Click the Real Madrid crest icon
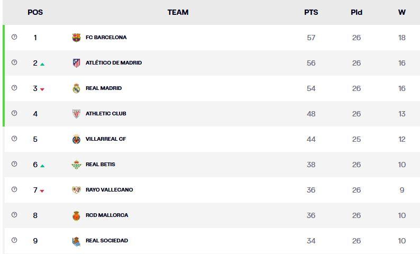The width and height of the screenshot is (420, 254). pos(76,88)
